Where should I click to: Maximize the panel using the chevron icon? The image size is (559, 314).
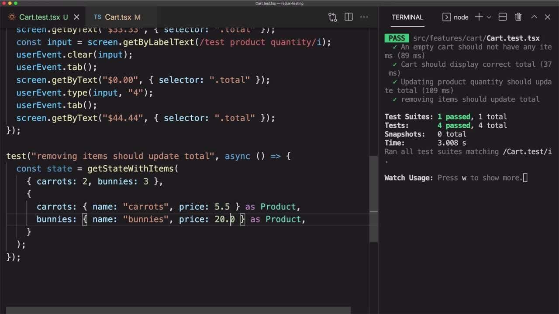pos(534,17)
